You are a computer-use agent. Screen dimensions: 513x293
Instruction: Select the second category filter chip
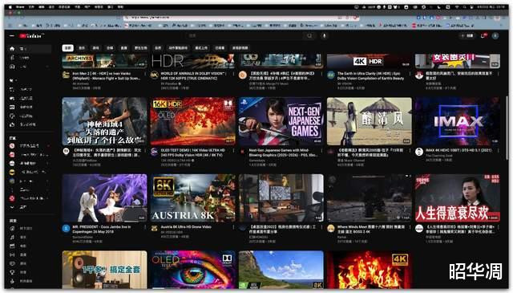(x=82, y=48)
